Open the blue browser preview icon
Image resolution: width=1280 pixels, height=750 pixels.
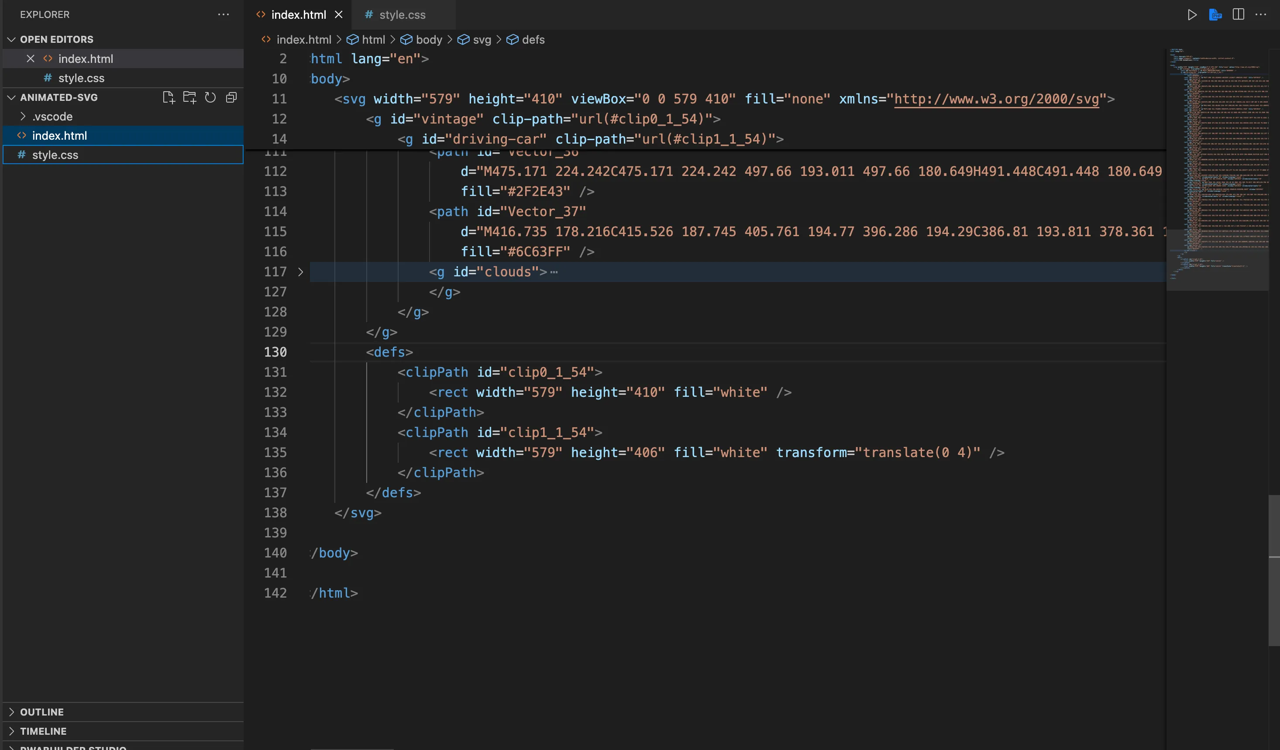1215,15
